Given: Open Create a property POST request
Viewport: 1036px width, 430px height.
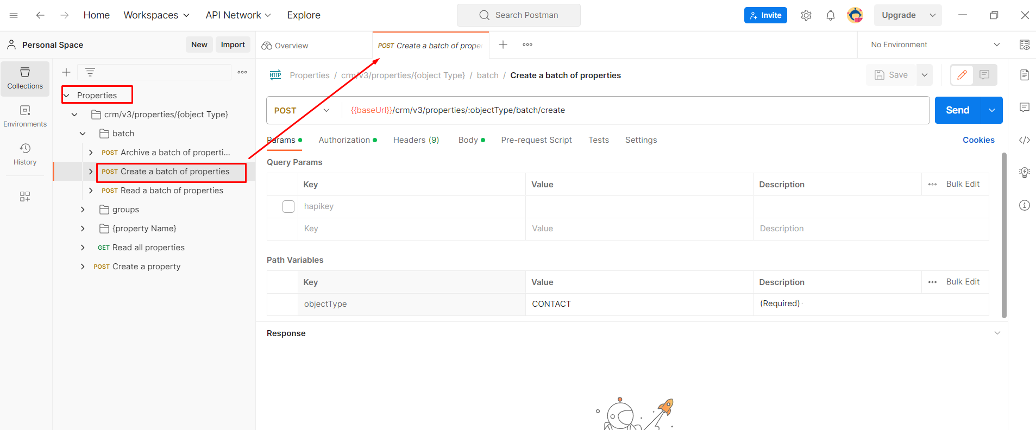Looking at the screenshot, I should tap(137, 267).
